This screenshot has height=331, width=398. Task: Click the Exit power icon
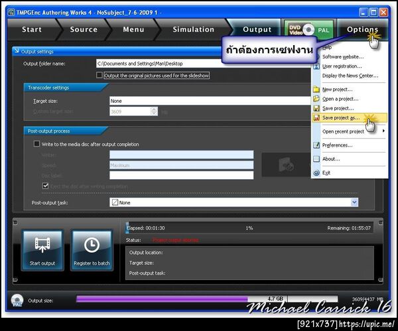click(x=316, y=173)
